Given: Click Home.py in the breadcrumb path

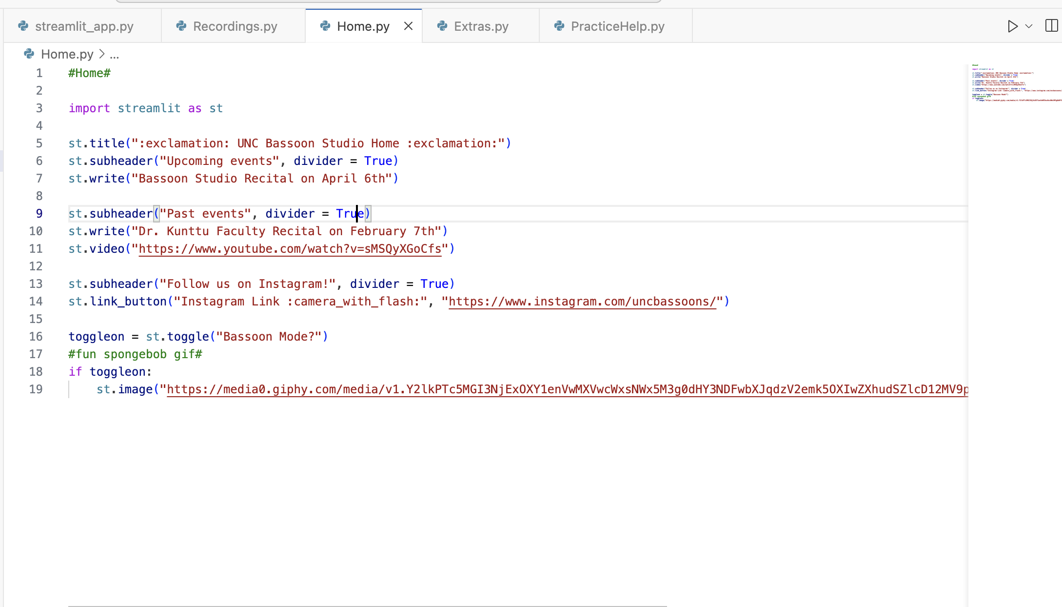Looking at the screenshot, I should pos(67,54).
